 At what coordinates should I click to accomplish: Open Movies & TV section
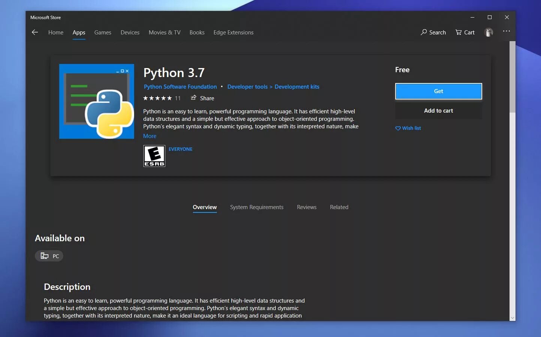point(164,33)
